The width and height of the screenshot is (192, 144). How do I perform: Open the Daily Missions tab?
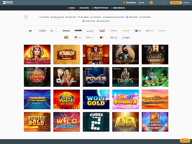click(118, 8)
